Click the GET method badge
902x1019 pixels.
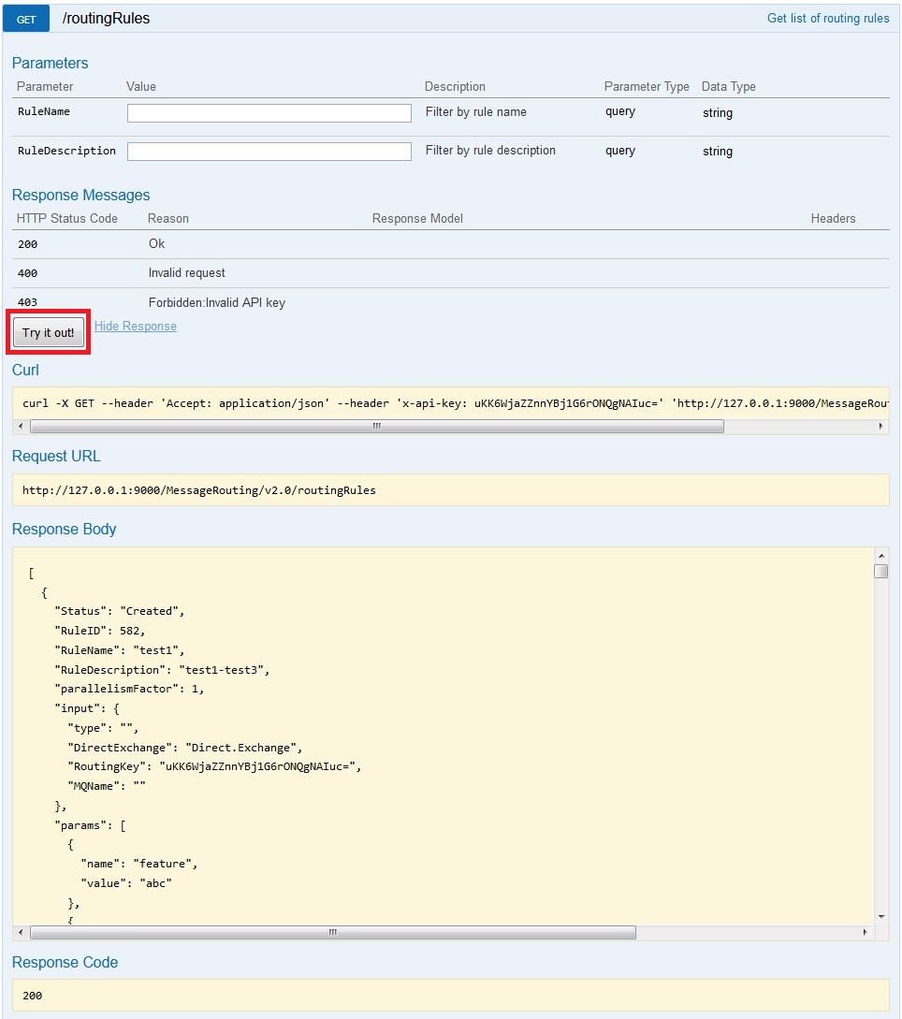coord(26,19)
